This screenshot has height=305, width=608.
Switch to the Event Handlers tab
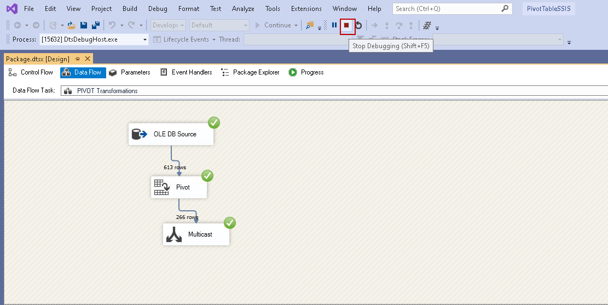(x=186, y=72)
